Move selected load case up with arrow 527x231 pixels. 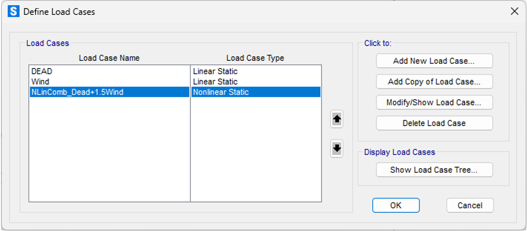coord(337,119)
